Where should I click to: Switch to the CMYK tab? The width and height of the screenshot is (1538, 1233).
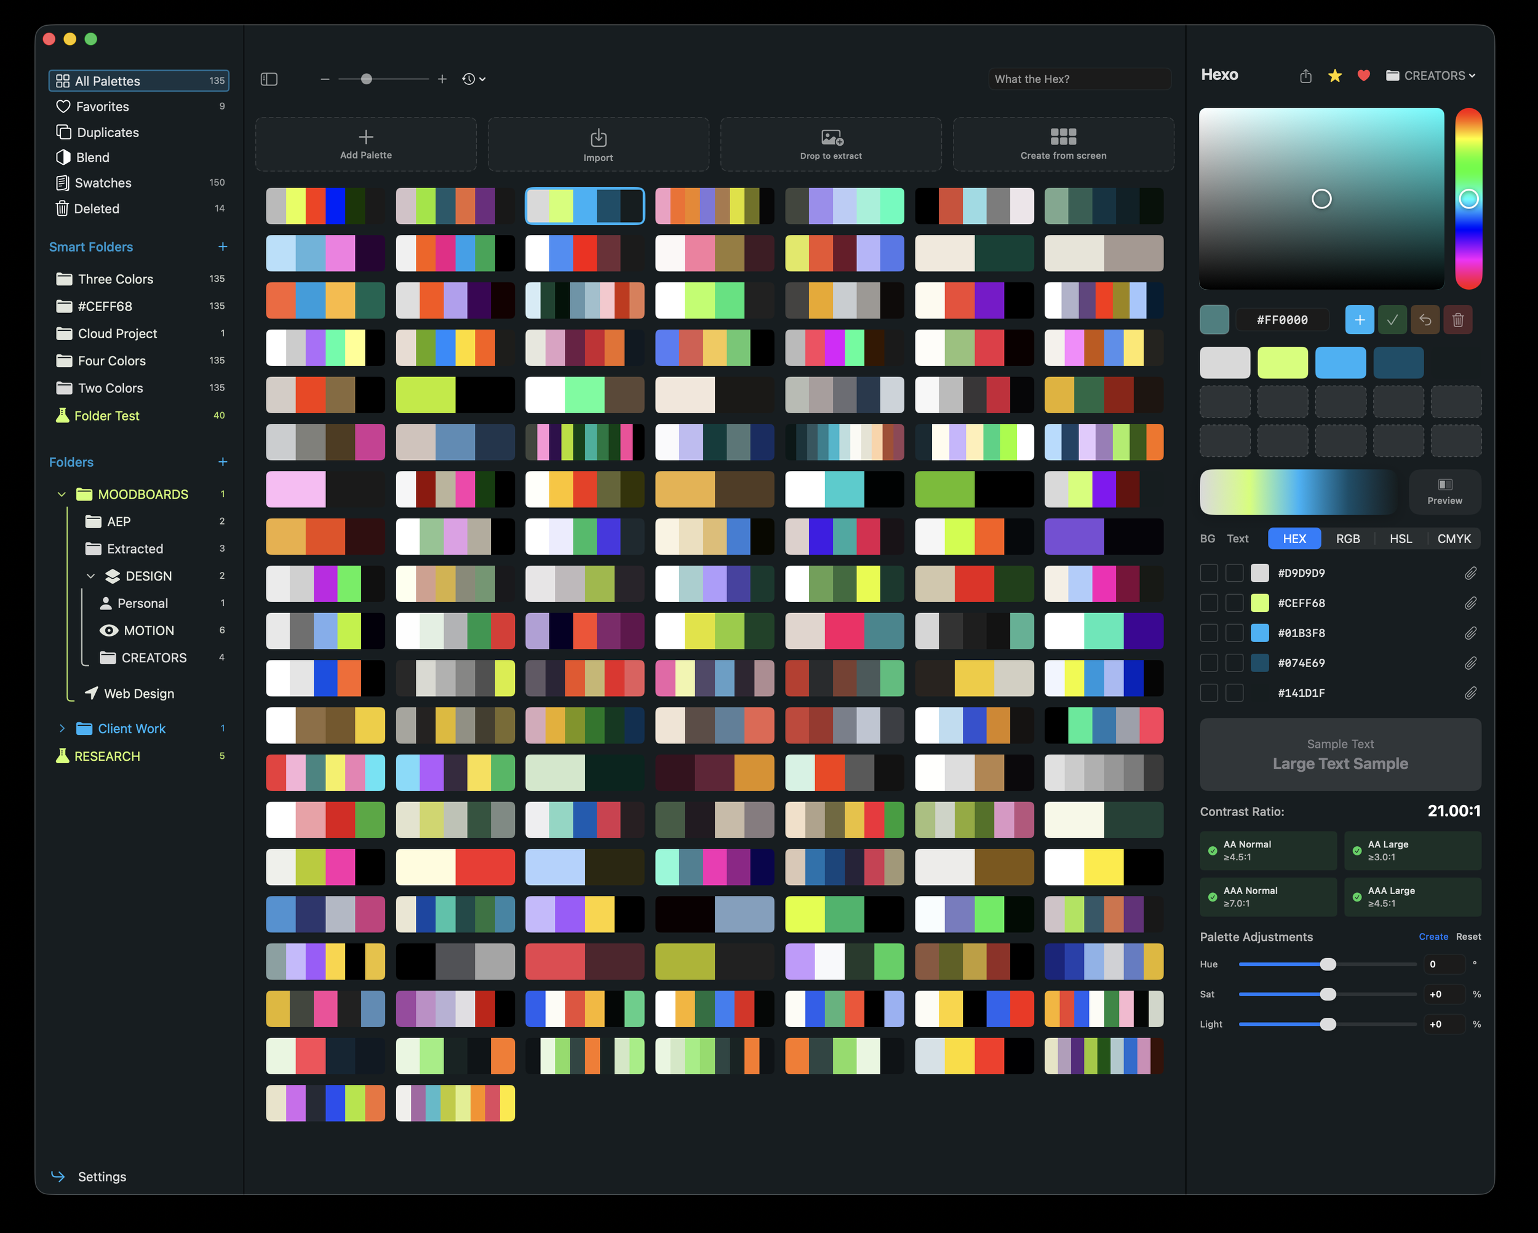tap(1454, 539)
